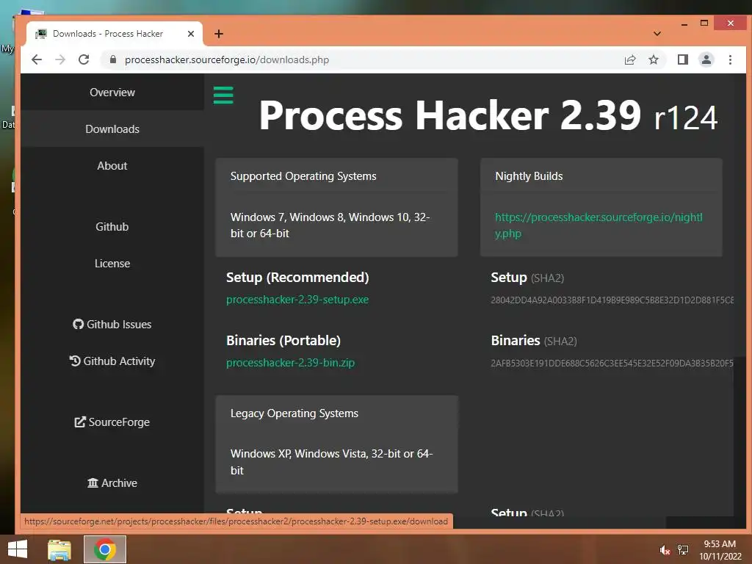Go back with the browser back arrow
Image resolution: width=752 pixels, height=564 pixels.
37,59
